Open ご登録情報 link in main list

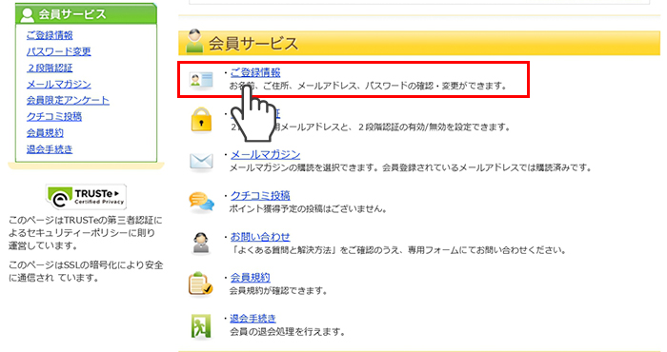(255, 72)
